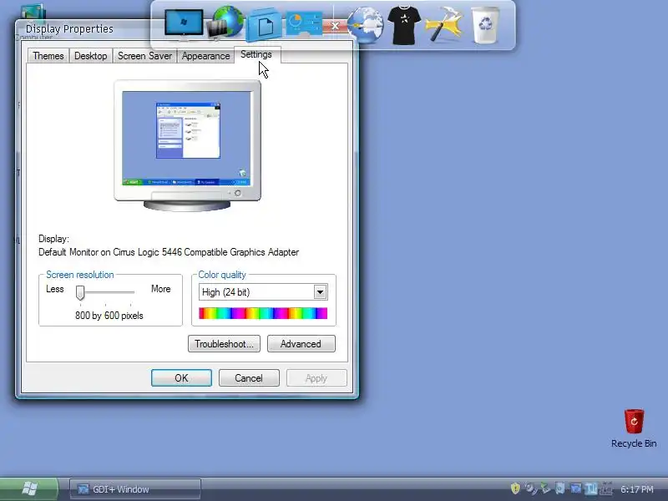Launch the white globe browser dock icon
Viewport: 668px width, 501px height.
[365, 25]
